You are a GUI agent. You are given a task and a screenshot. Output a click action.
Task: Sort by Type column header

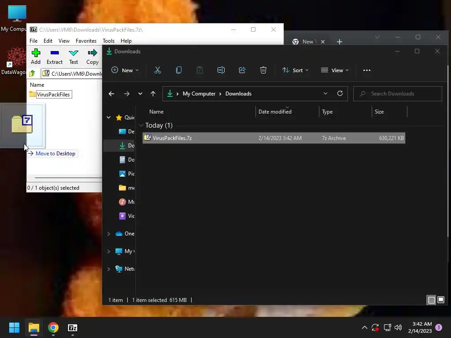(327, 112)
